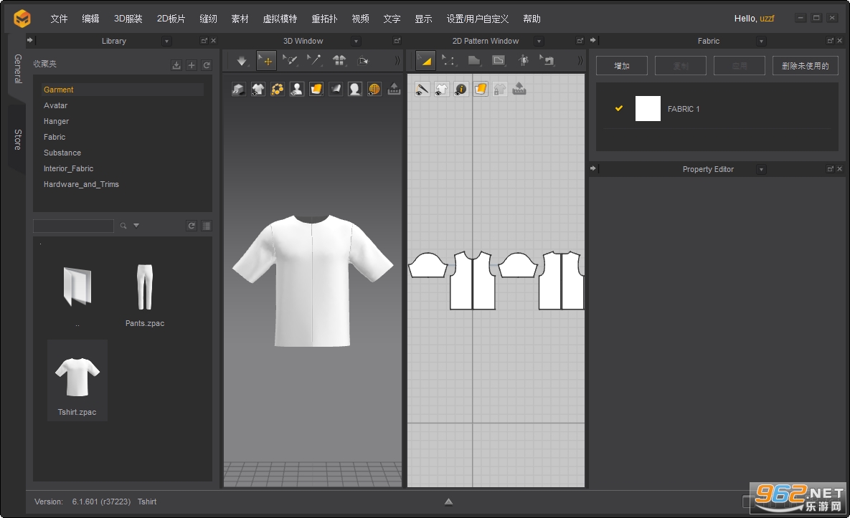Click the export tray icon in 3D window
Image resolution: width=850 pixels, height=518 pixels.
(394, 89)
